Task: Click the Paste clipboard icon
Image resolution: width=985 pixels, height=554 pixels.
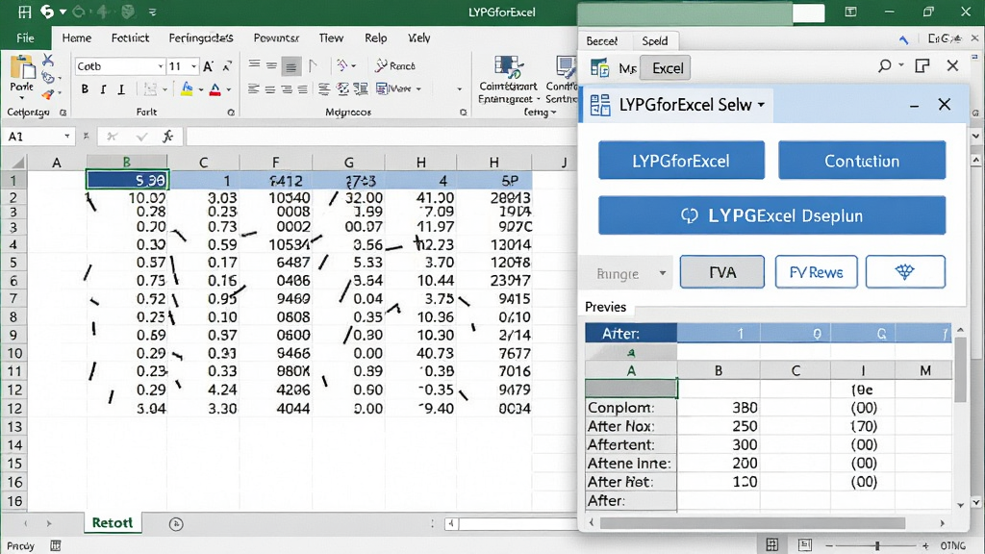Action: pyautogui.click(x=23, y=68)
